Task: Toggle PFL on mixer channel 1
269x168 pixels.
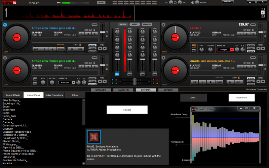Action: [x=117, y=74]
